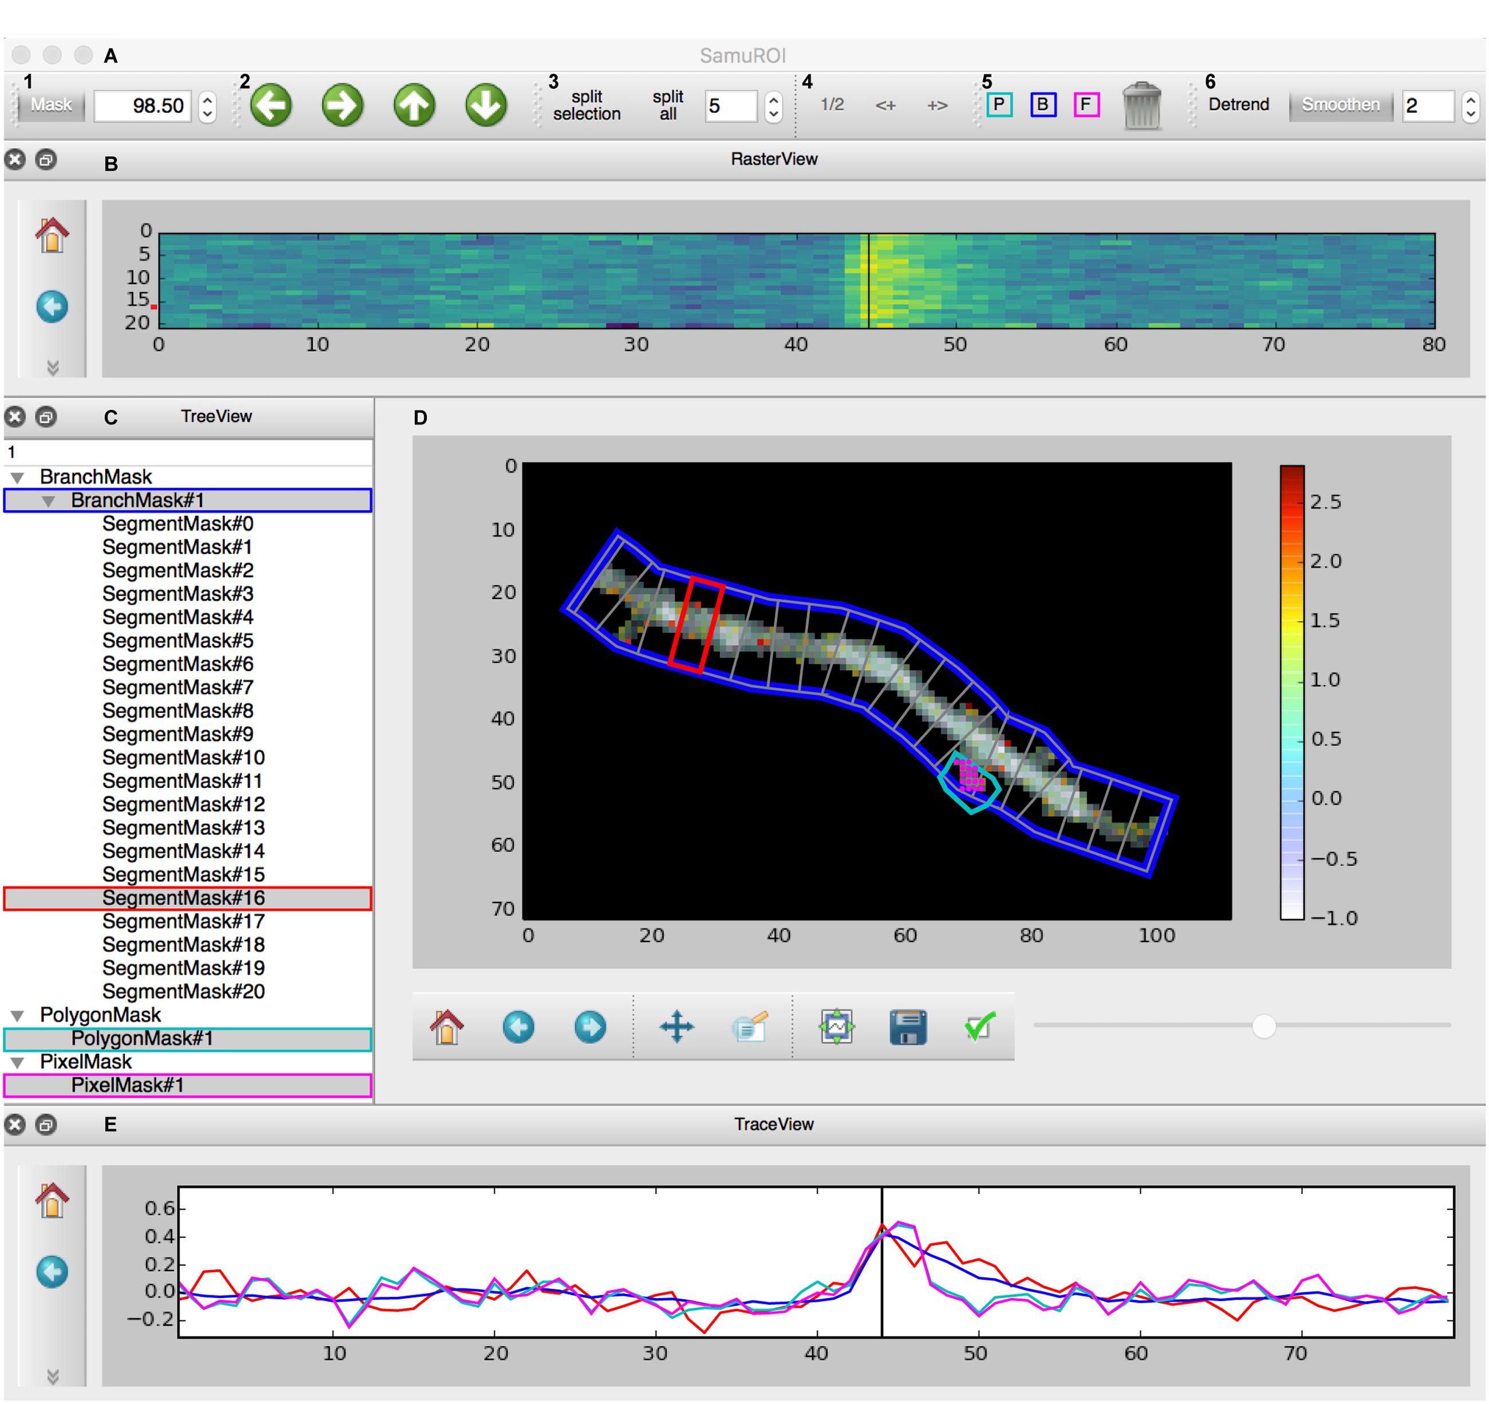Screen dimensions: 1489x1404
Task: Toggle the cyan P polygon mask tool
Action: 999,104
